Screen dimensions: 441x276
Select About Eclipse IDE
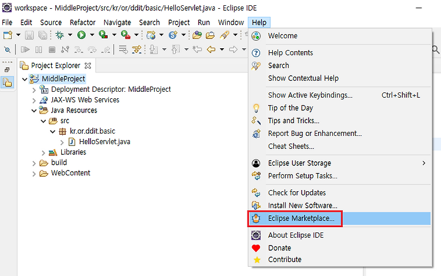(340, 235)
